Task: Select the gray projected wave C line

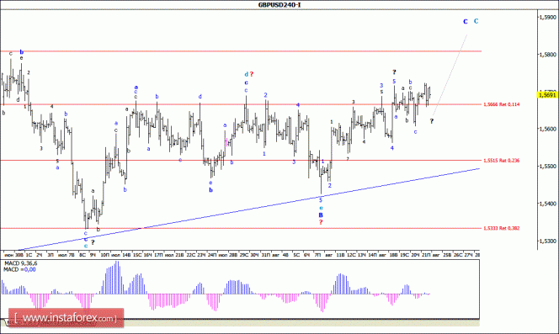Action: pos(450,75)
